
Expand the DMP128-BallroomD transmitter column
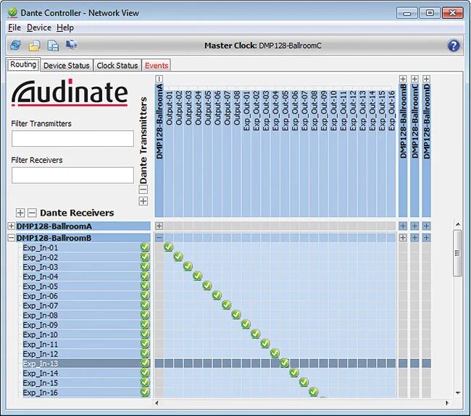[426, 79]
